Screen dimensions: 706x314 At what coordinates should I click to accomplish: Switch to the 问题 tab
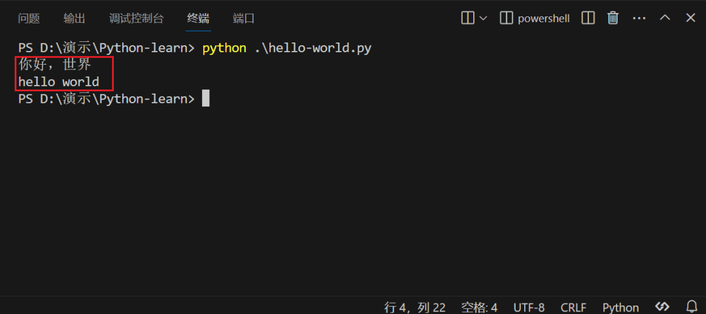click(x=29, y=18)
